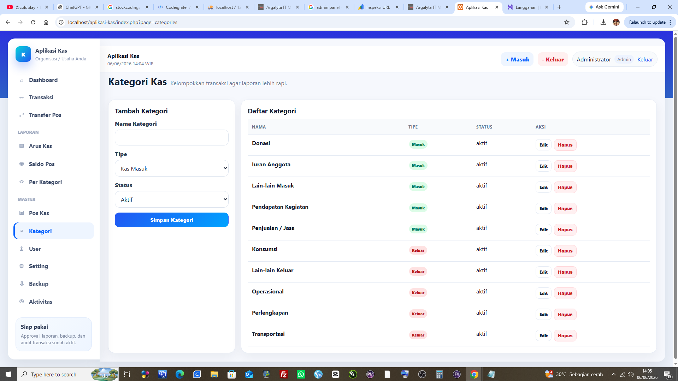Open Chrome menu beside Relaunch to update

tap(670, 22)
